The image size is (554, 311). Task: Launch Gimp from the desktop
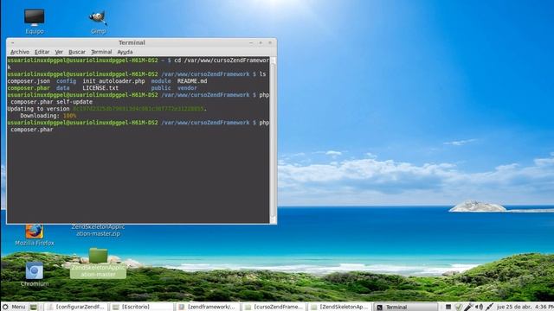coord(98,21)
